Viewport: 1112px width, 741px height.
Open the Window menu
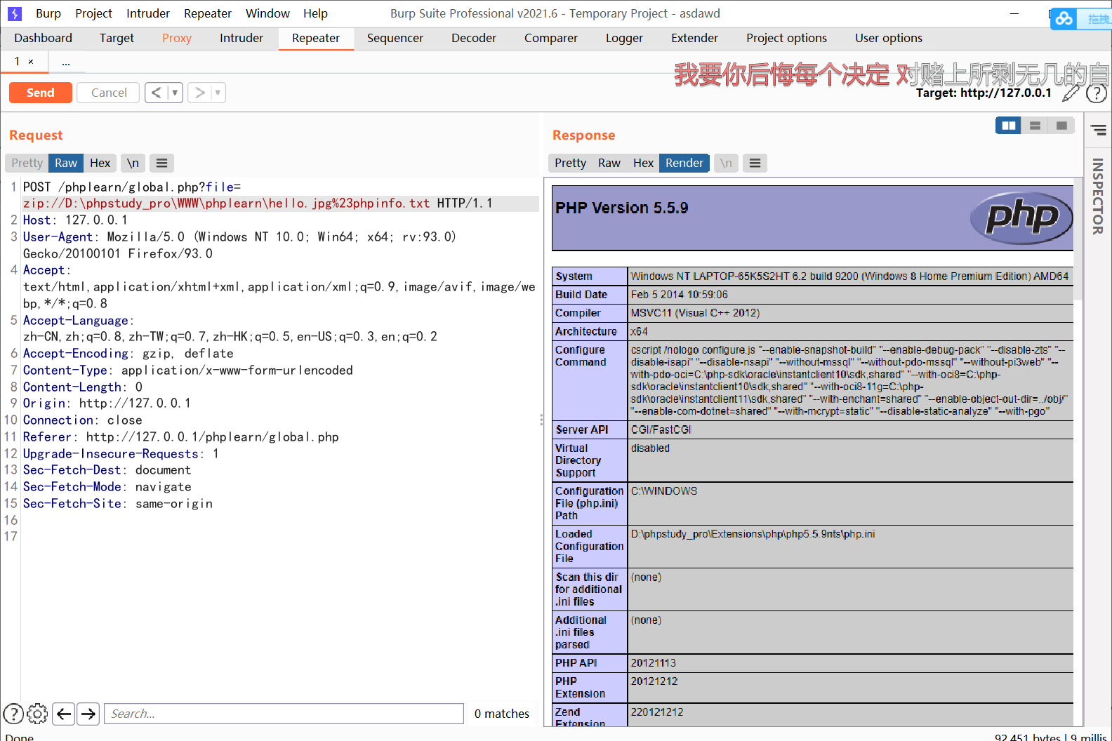tap(267, 13)
